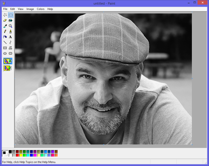The height and width of the screenshot is (166, 209).
Task: Choose the cyan swatch
Action: (x=28, y=155)
